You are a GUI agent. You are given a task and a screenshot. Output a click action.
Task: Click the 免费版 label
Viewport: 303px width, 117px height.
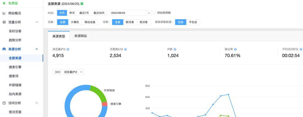[x=13, y=3]
